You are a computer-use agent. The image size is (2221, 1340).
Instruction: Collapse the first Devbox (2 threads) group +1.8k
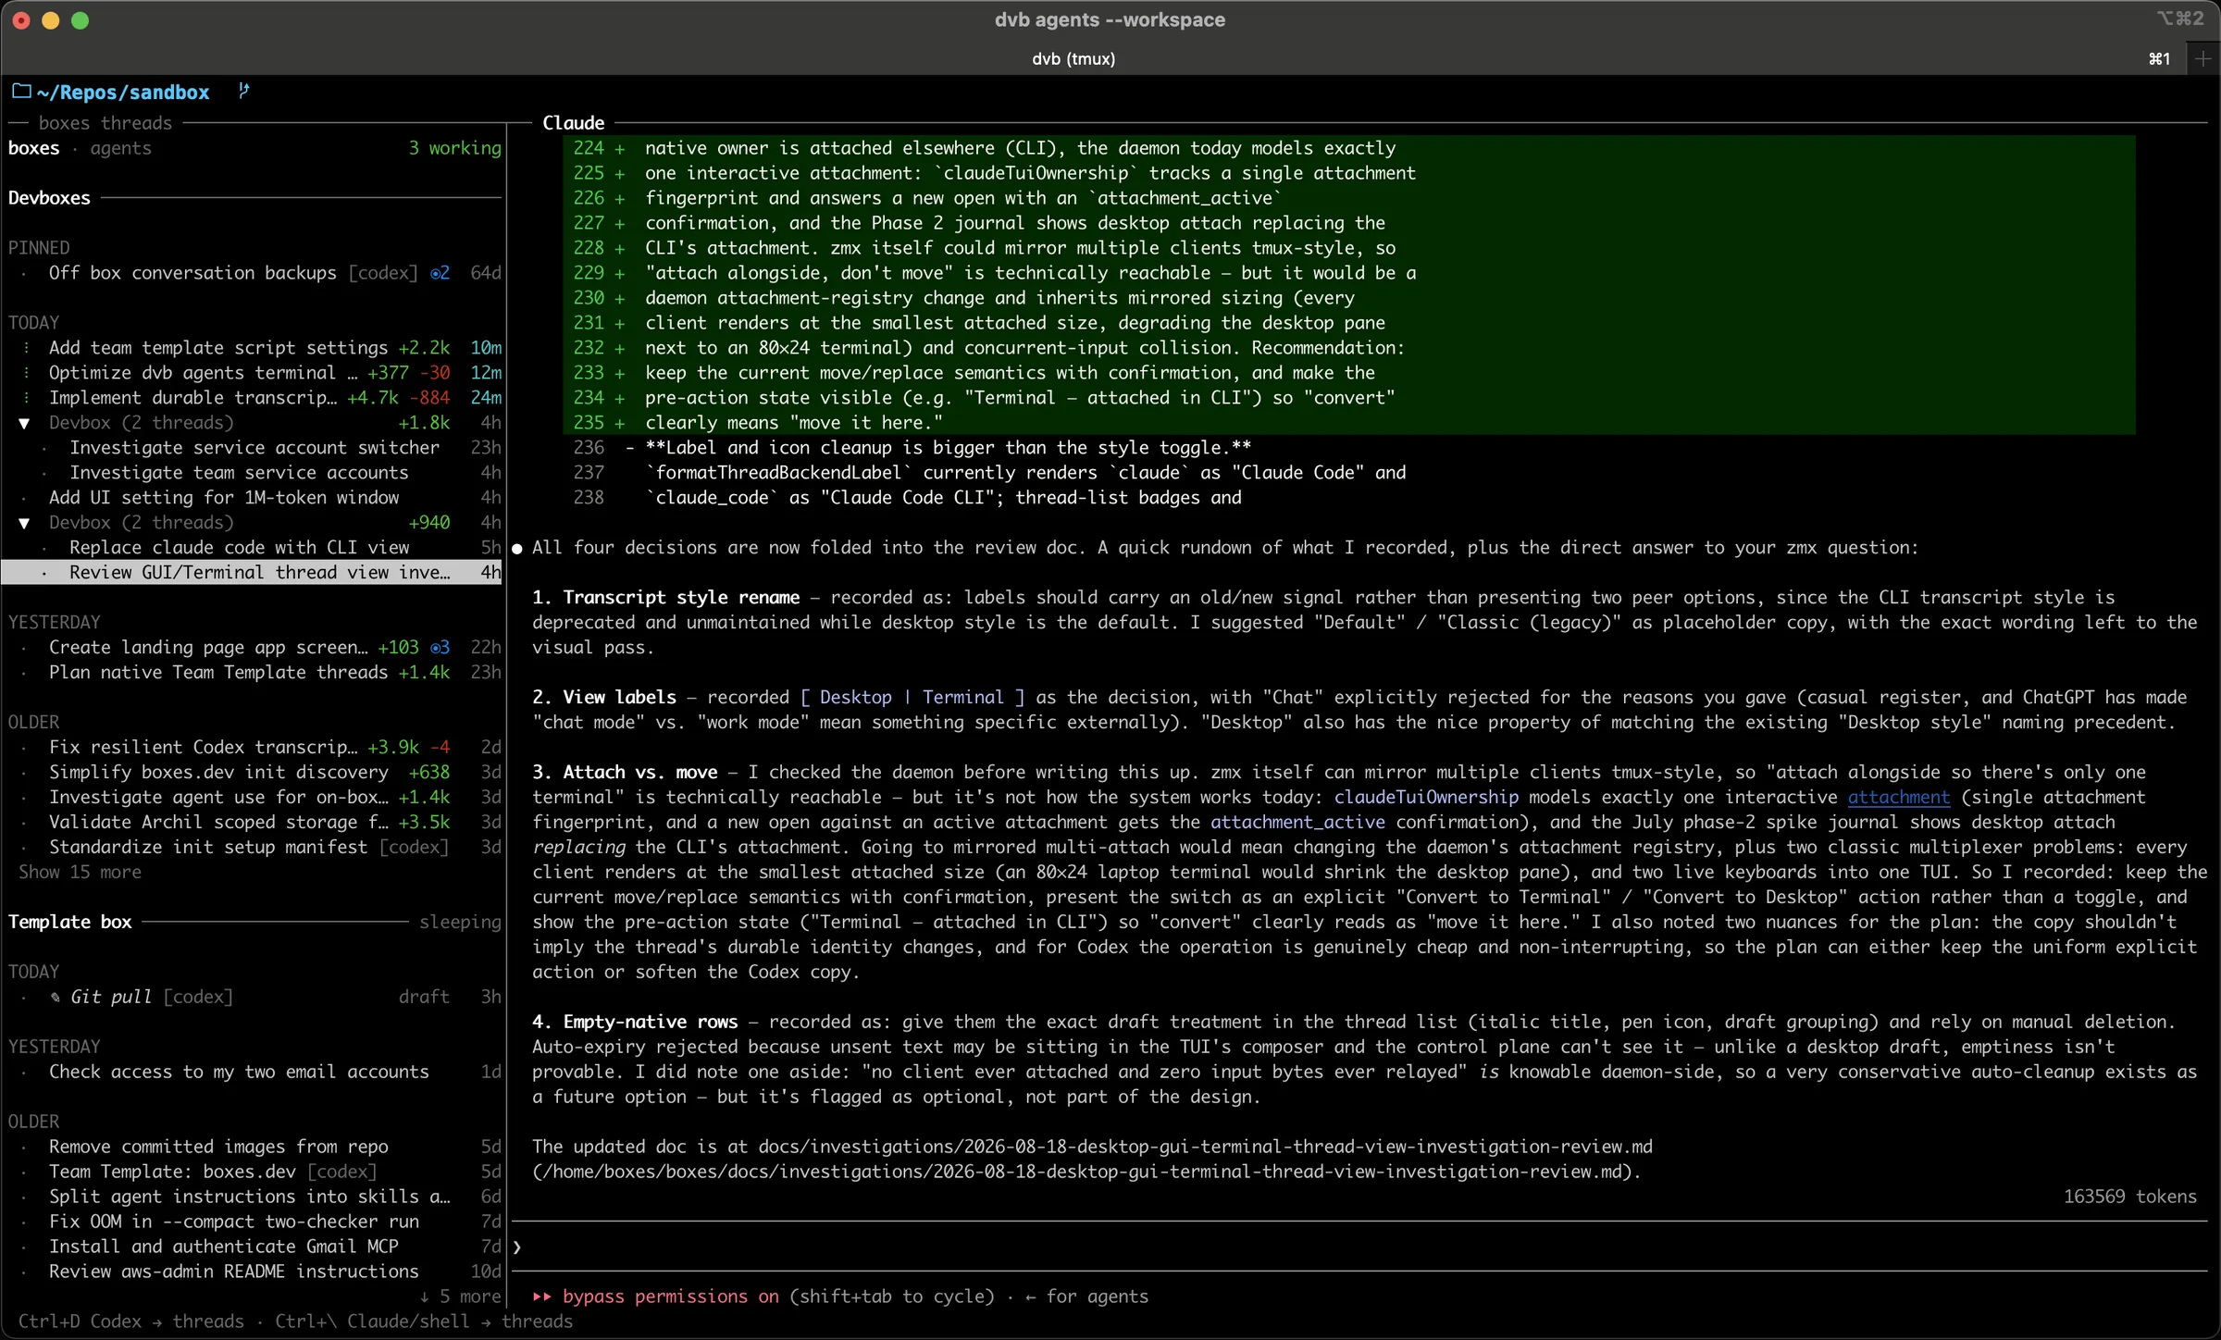(25, 423)
